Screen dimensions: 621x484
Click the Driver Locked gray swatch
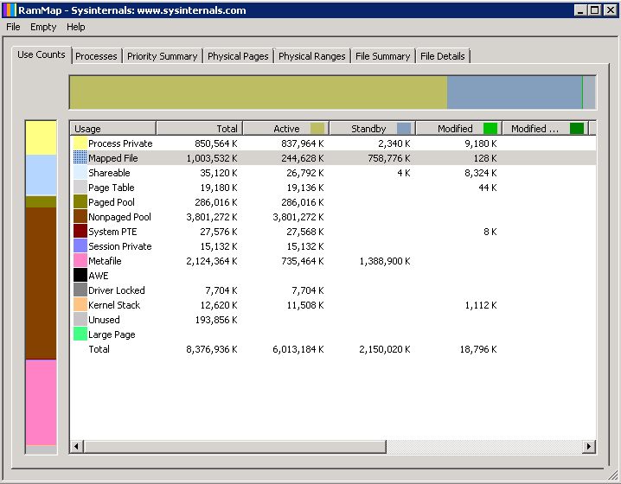click(80, 290)
